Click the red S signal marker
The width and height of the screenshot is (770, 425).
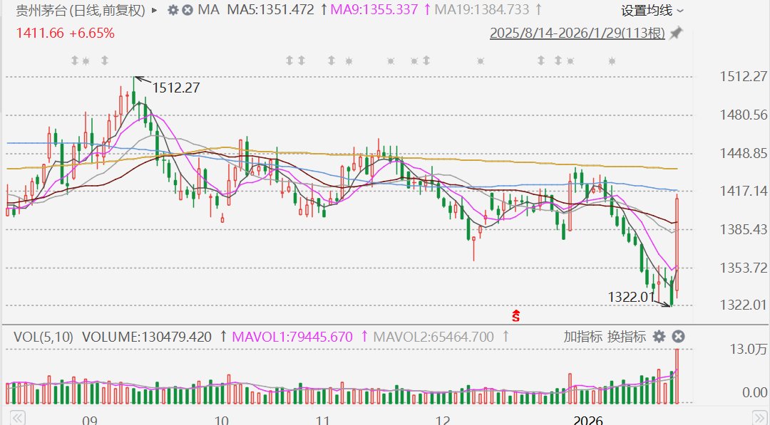pos(515,315)
